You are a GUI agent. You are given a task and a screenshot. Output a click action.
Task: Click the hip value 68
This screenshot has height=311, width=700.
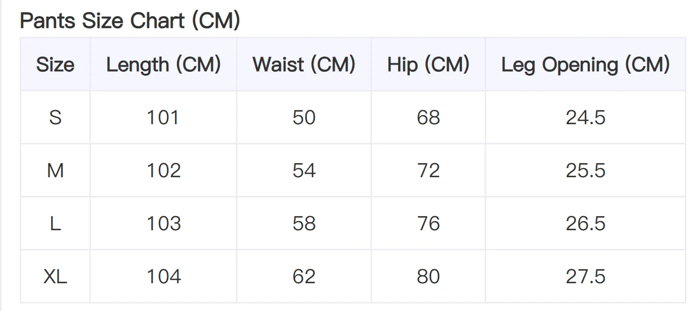pyautogui.click(x=428, y=118)
